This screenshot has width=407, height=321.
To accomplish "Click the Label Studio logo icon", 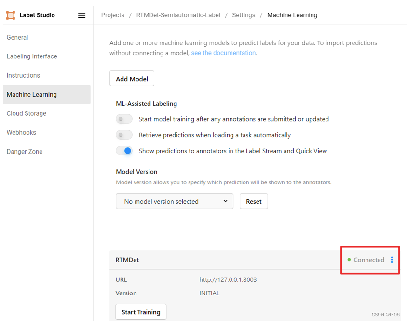I will click(x=11, y=15).
